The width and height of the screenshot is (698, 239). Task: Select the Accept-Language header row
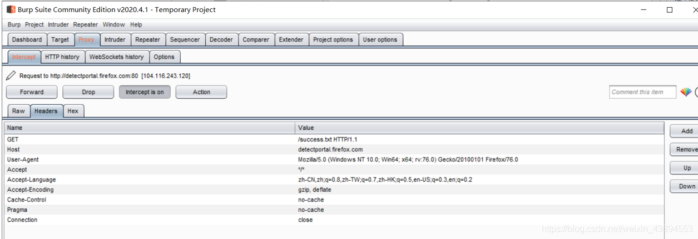(x=334, y=180)
